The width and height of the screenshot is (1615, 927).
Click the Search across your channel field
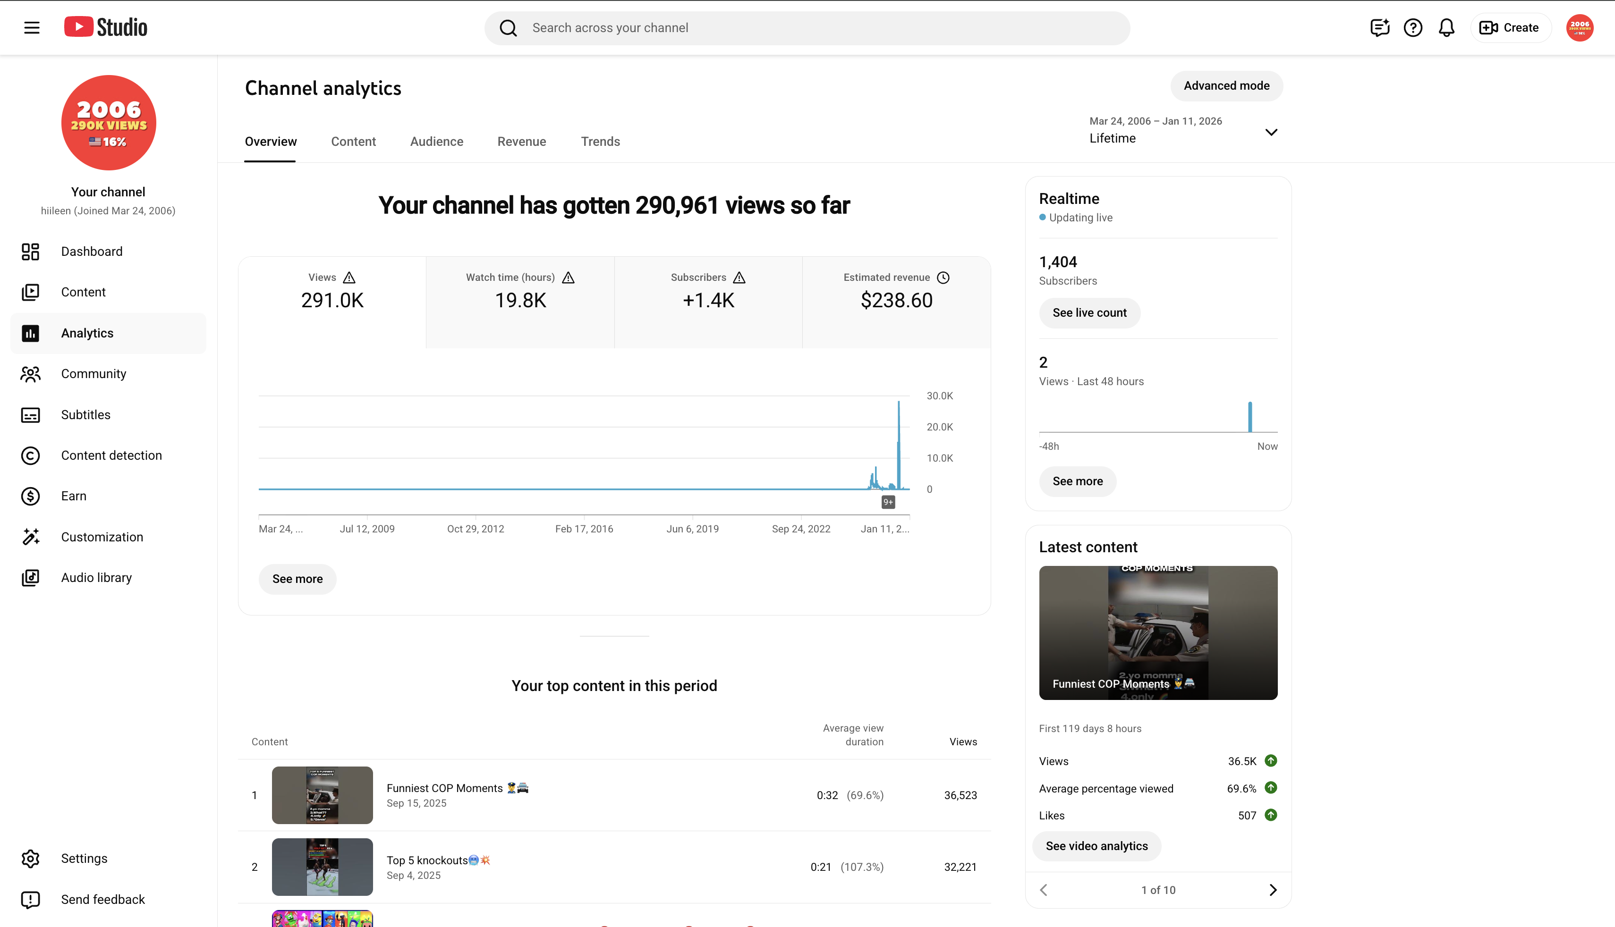pyautogui.click(x=807, y=27)
